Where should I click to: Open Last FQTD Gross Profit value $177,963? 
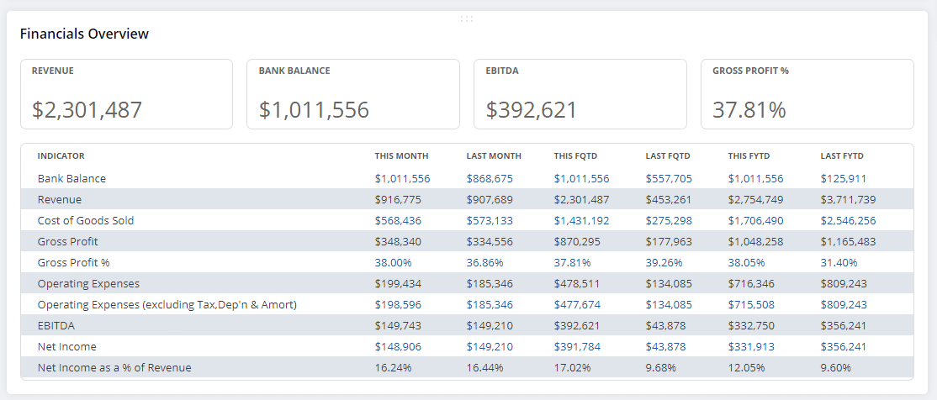(x=668, y=242)
